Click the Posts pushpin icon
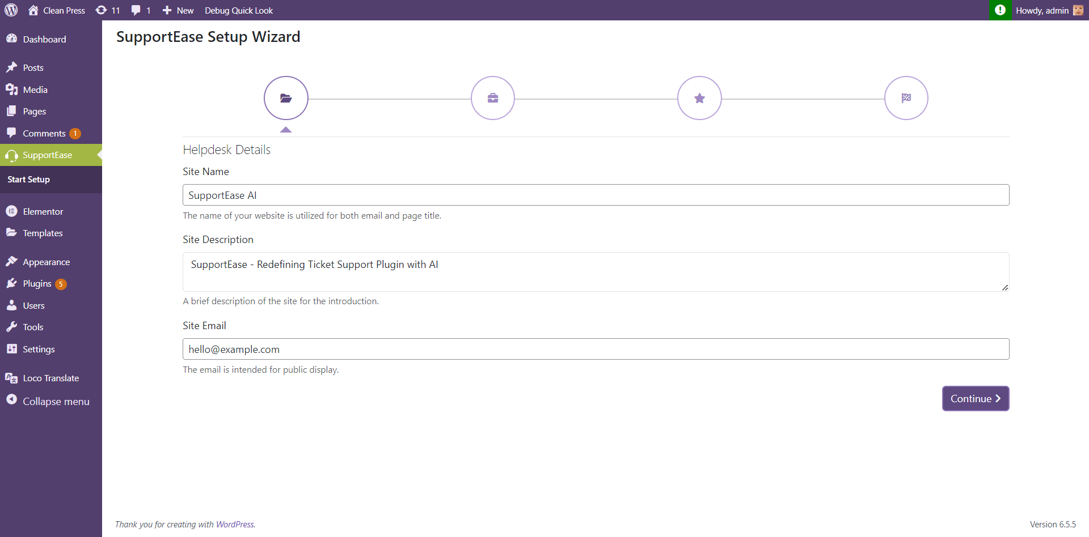This screenshot has width=1089, height=537. click(11, 67)
